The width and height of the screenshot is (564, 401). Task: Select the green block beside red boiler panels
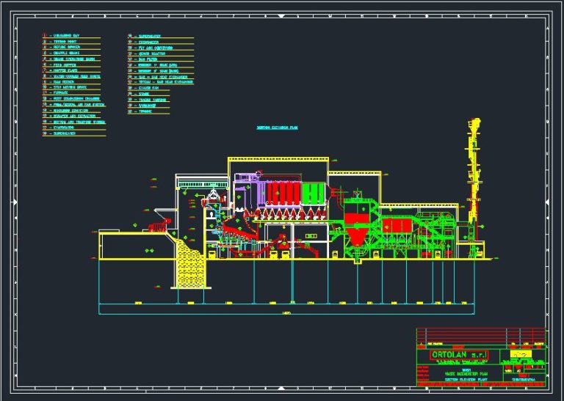(x=314, y=194)
